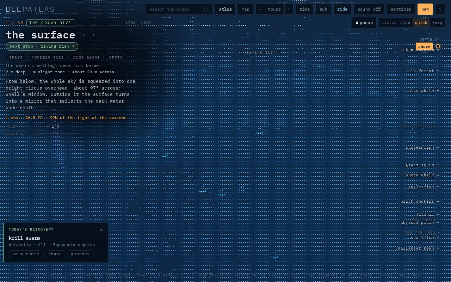Viewport: 451px width, 282px height.
Task: Toggle ride mode
Action: coord(342,9)
